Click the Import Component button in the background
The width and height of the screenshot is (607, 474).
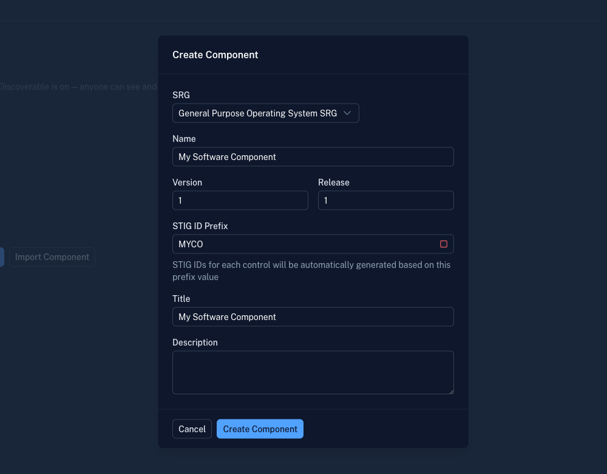52,256
